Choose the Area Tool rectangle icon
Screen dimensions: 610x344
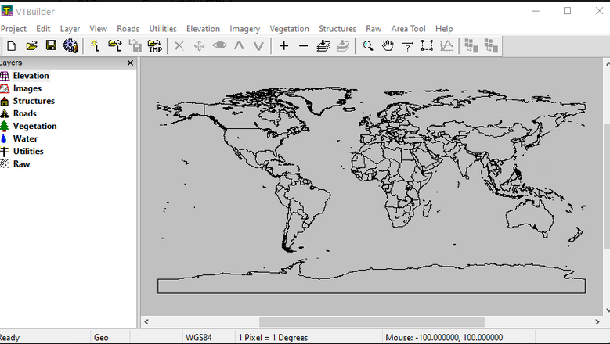tap(427, 46)
